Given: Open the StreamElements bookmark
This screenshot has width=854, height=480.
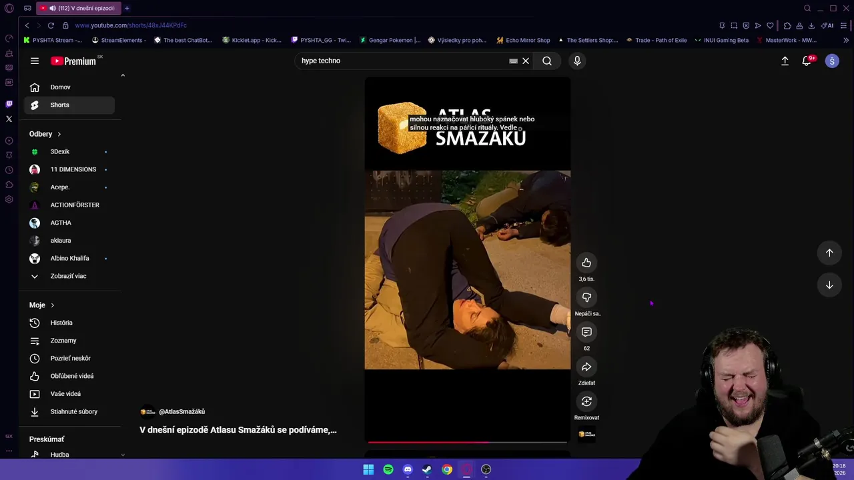Looking at the screenshot, I should click(118, 40).
